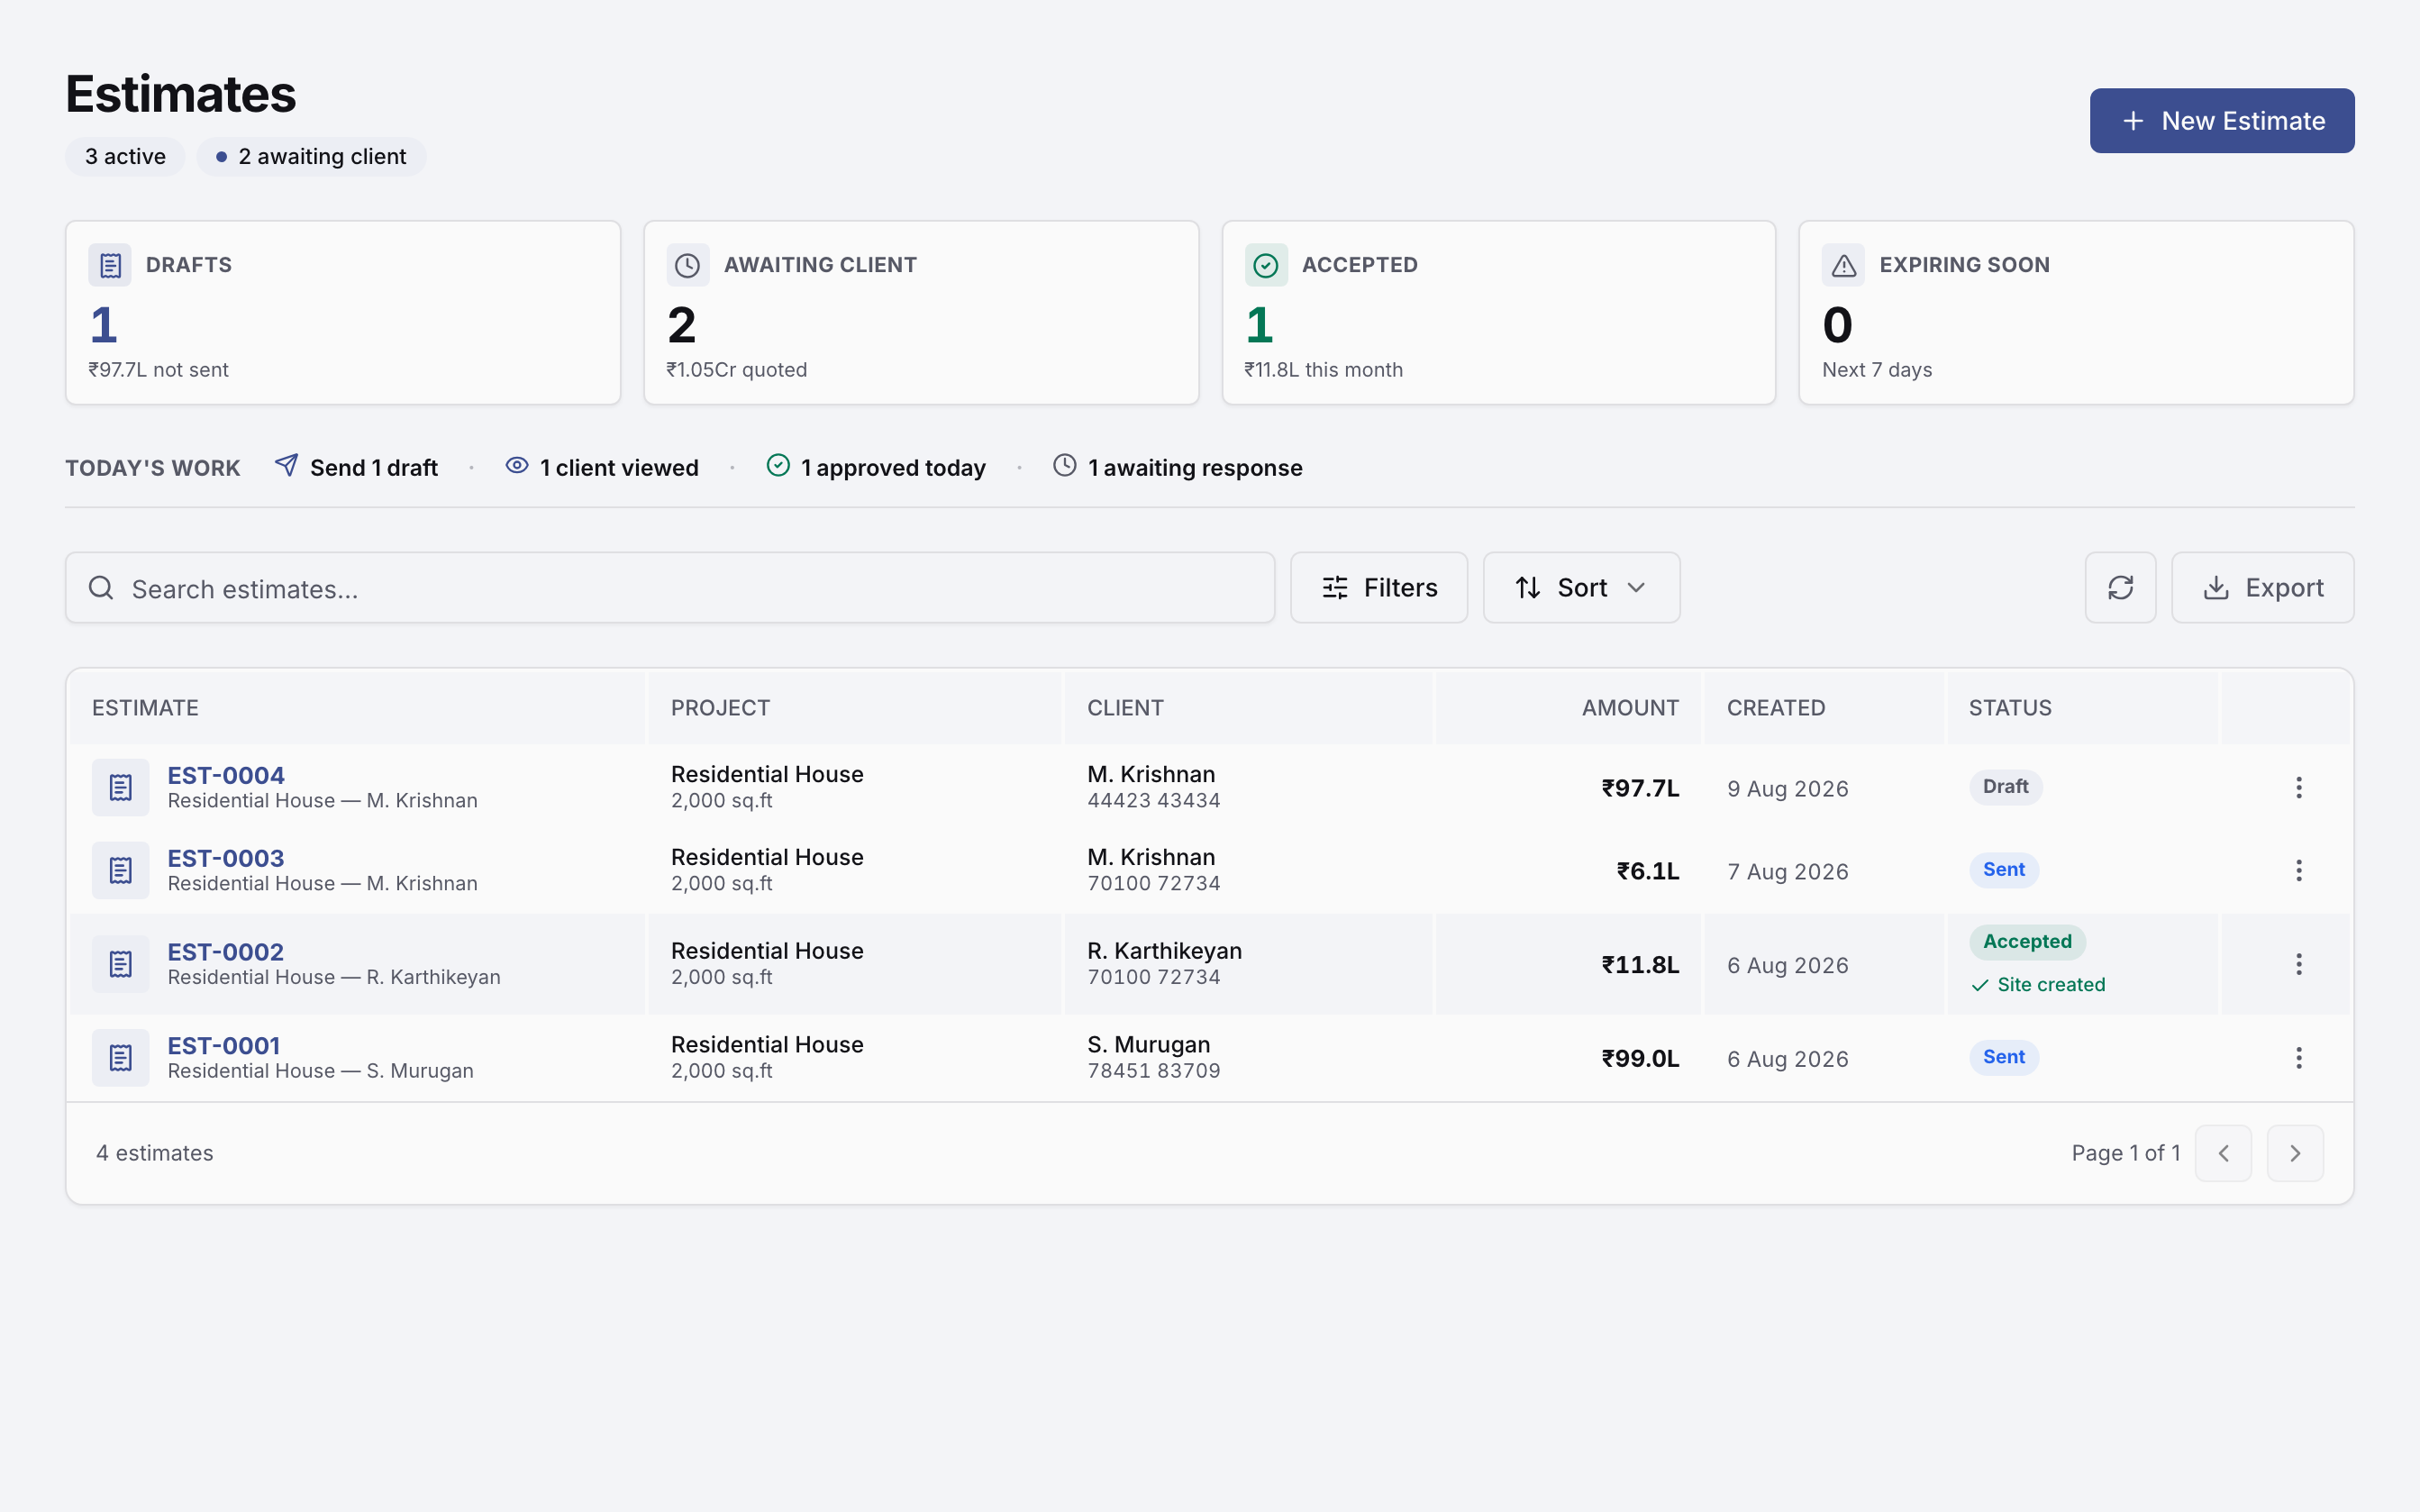
Task: Open estimate EST-0003
Action: point(226,858)
